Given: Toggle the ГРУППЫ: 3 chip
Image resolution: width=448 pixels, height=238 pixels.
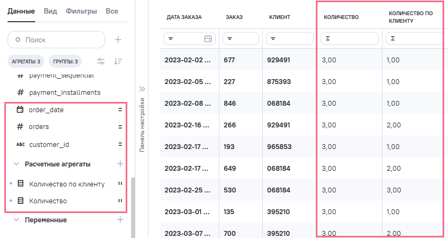Looking at the screenshot, I should 66,61.
